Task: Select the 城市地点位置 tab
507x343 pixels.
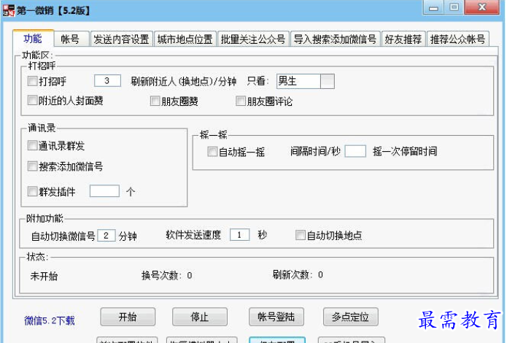Action: point(185,39)
